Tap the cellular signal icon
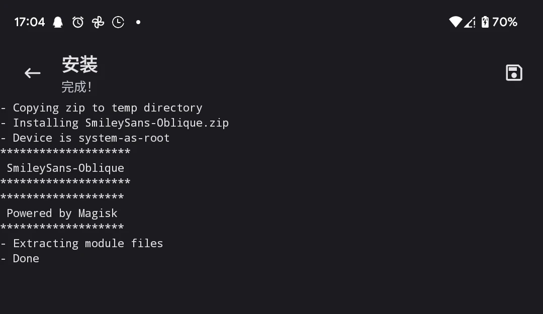 click(470, 22)
